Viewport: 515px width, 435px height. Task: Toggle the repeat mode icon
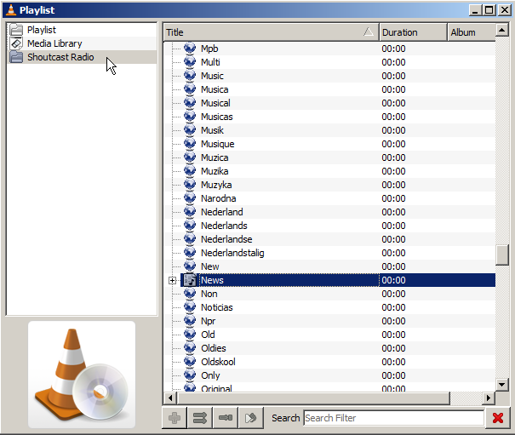(x=226, y=418)
